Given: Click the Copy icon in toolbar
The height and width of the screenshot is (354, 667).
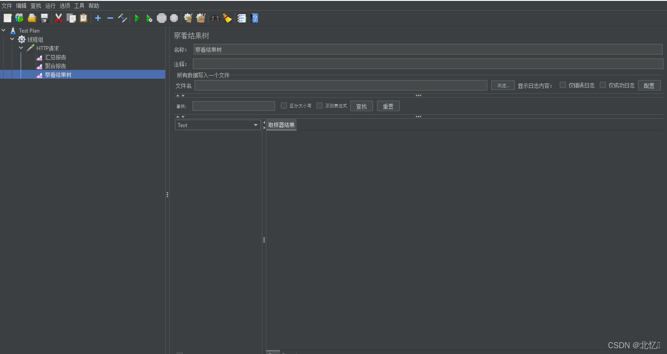Looking at the screenshot, I should click(x=71, y=18).
